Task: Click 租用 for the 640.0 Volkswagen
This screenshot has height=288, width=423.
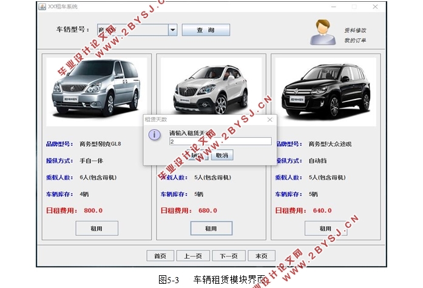Action: (x=326, y=229)
